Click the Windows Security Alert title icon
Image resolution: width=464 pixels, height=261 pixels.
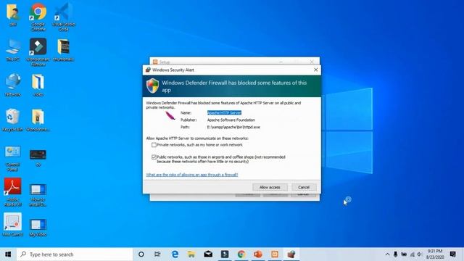click(148, 70)
